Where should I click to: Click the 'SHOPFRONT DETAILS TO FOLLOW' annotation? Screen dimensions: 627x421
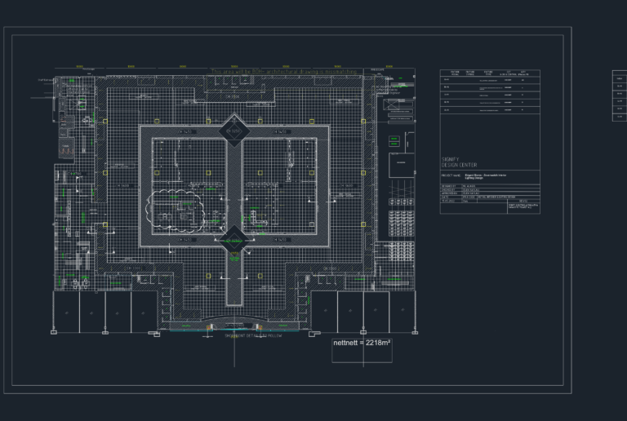click(254, 336)
